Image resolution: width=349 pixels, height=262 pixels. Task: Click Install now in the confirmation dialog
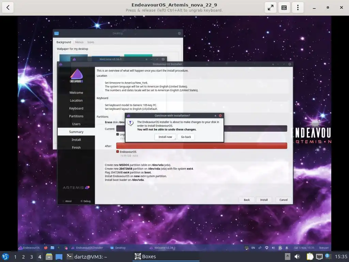click(165, 137)
